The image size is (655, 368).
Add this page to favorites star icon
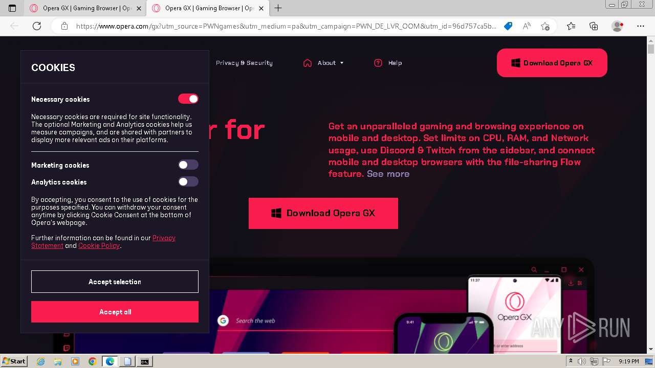click(x=545, y=26)
